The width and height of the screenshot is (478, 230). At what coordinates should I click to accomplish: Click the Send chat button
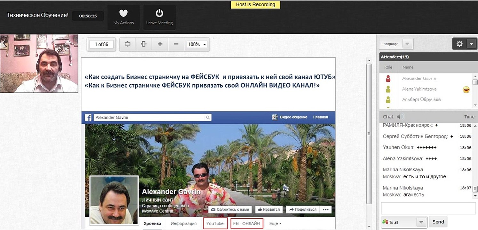point(438,222)
